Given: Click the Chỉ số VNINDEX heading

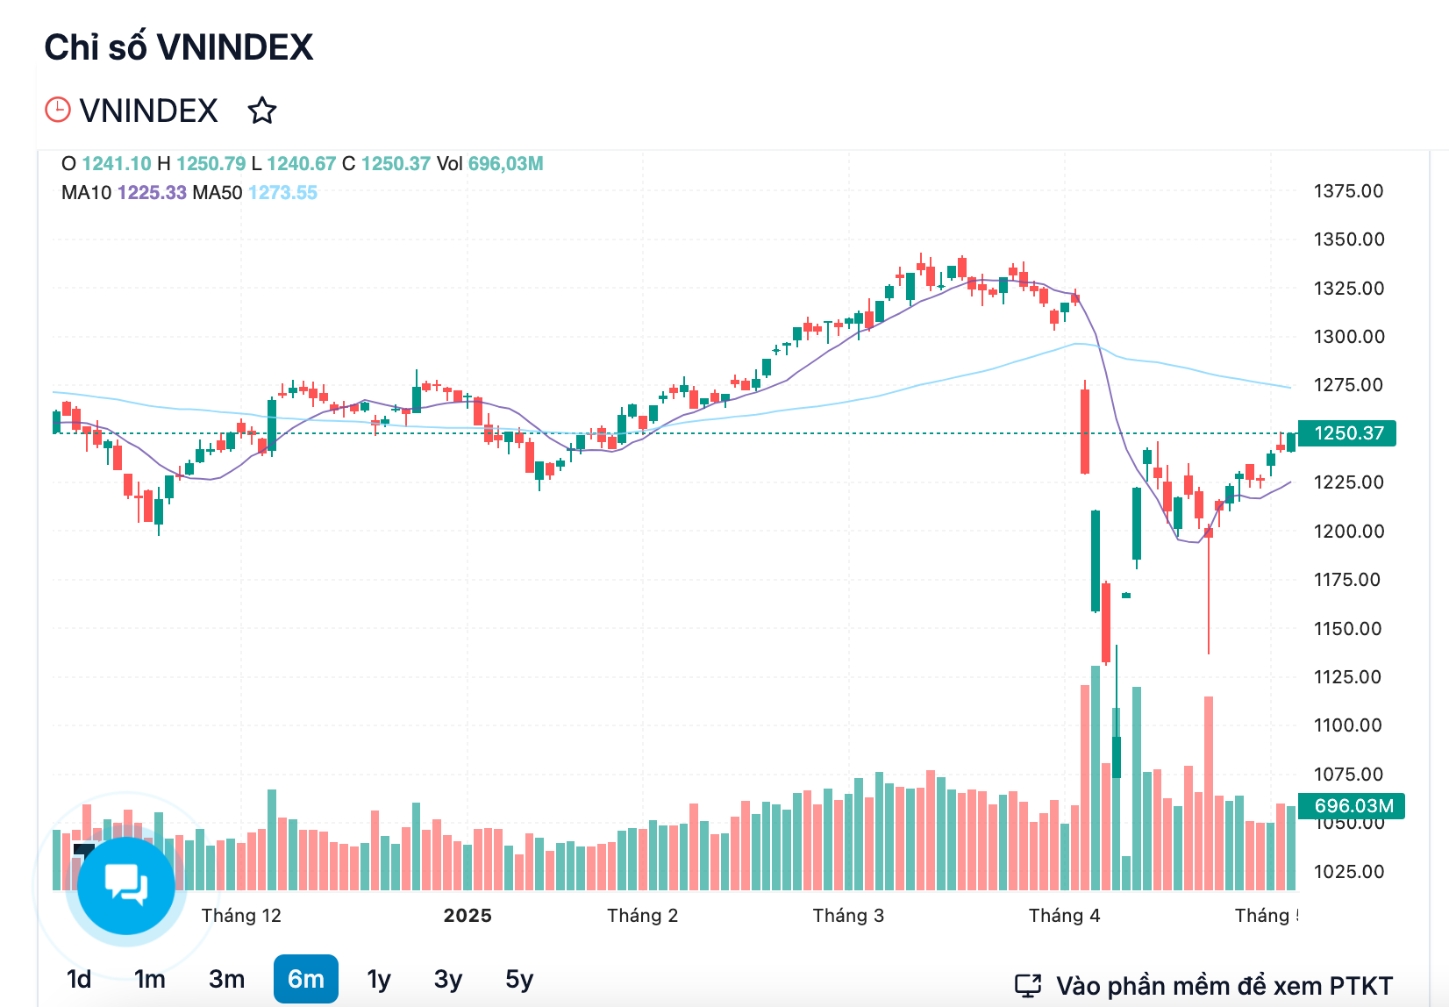Looking at the screenshot, I should 179,47.
